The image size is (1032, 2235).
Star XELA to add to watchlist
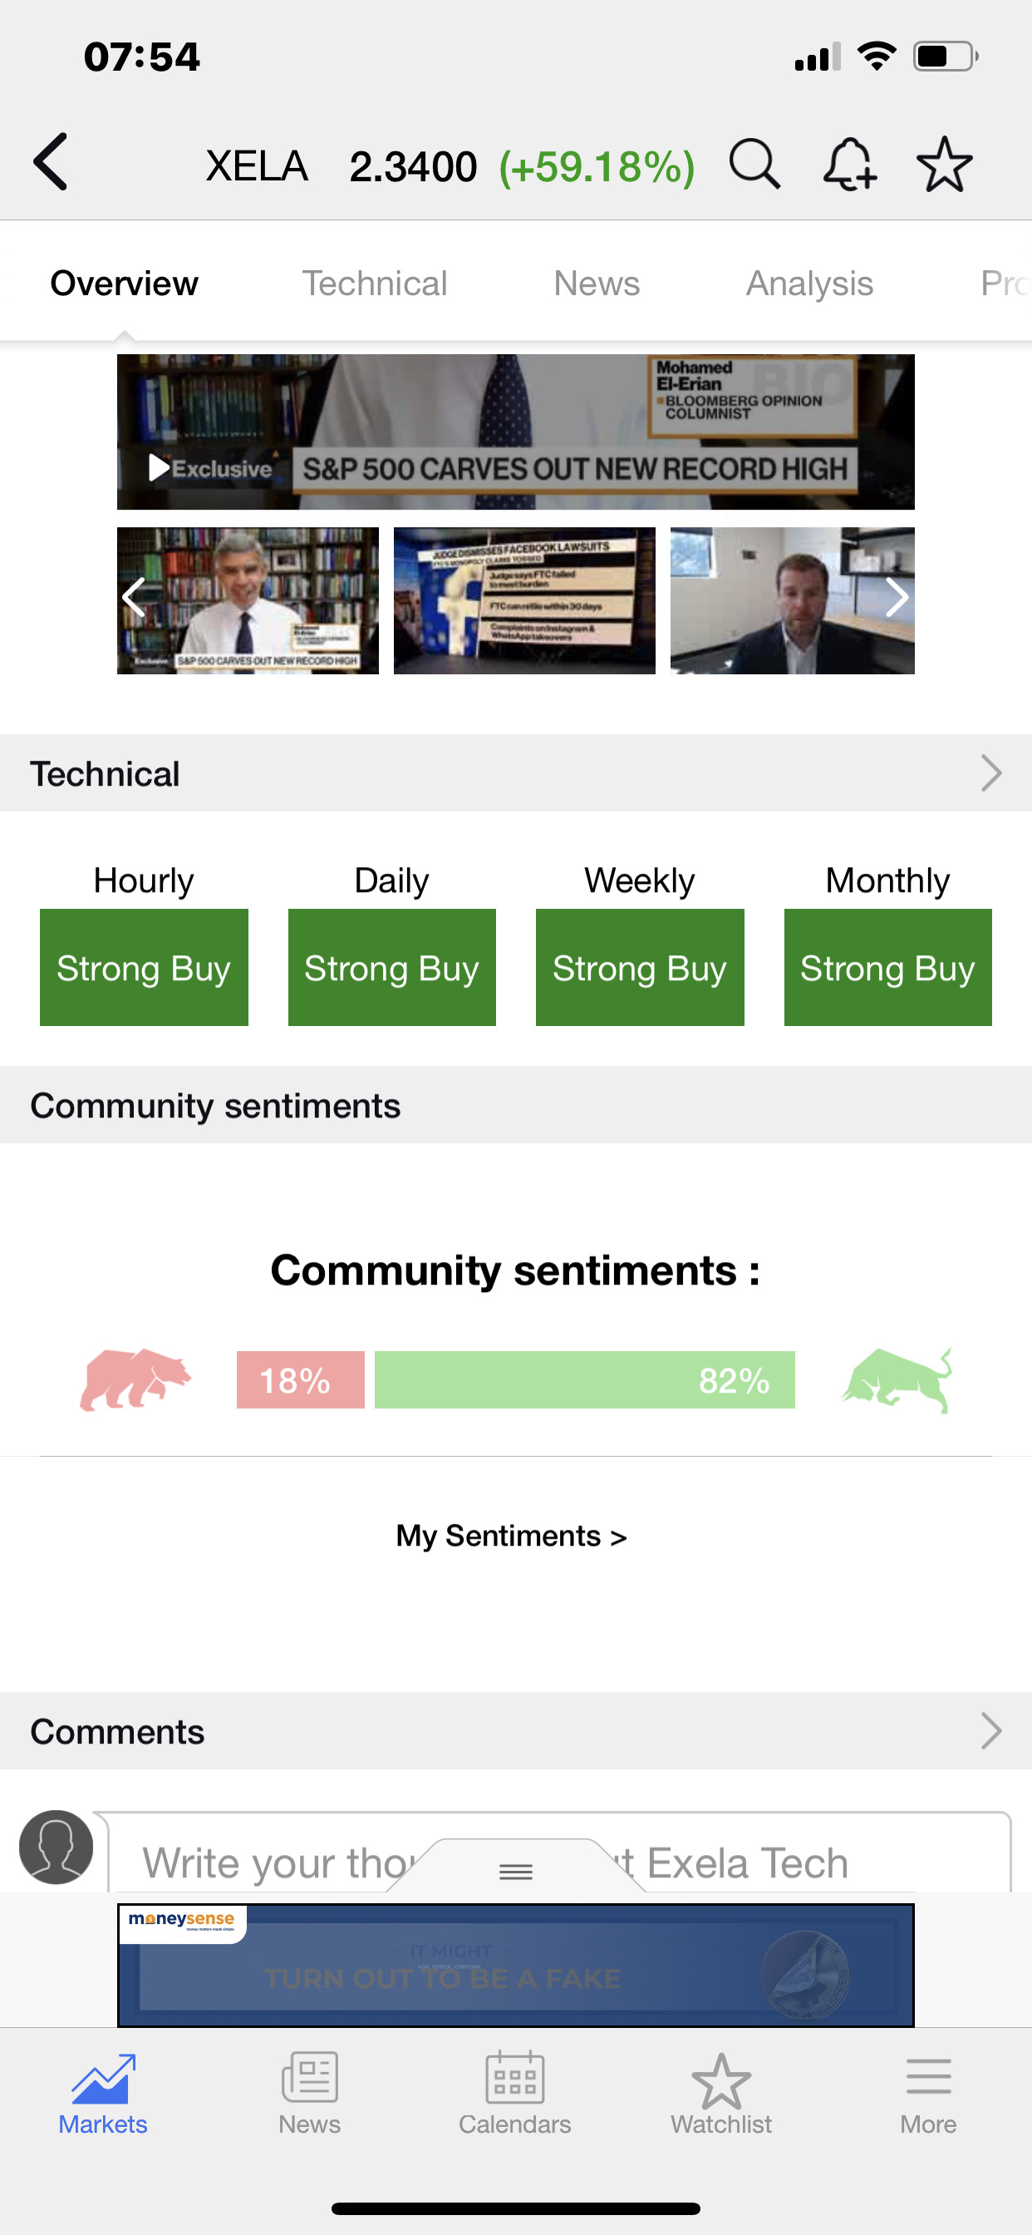(x=944, y=163)
